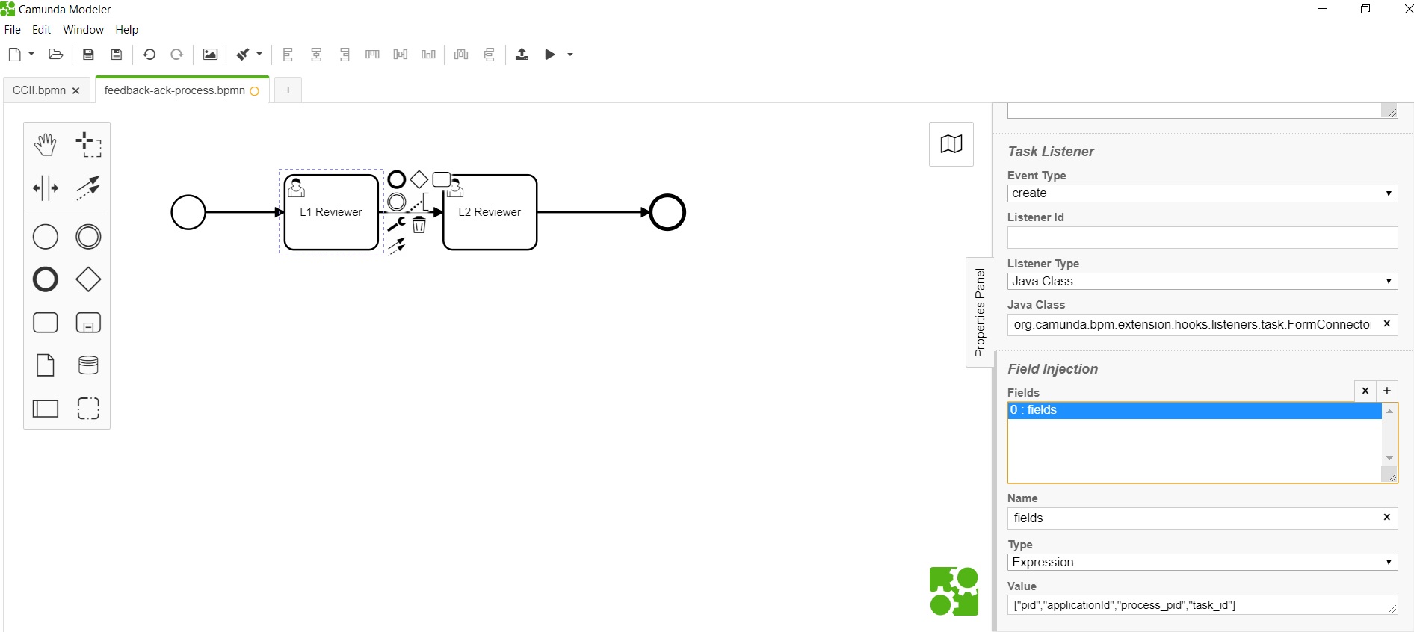Open the Window menu

(84, 30)
